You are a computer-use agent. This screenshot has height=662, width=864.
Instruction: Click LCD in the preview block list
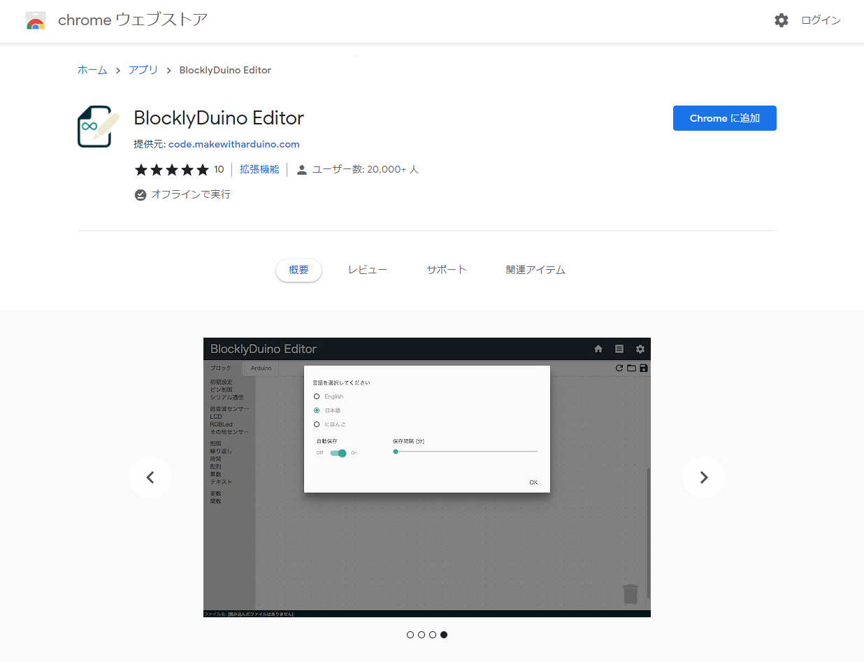click(215, 417)
